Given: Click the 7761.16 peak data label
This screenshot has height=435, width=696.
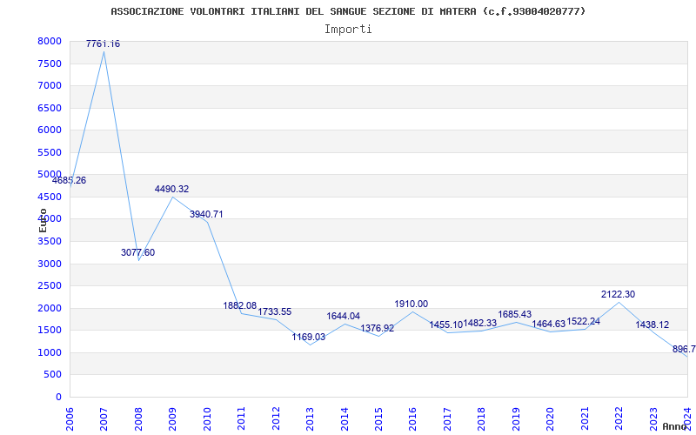Looking at the screenshot, I should coord(103,43).
